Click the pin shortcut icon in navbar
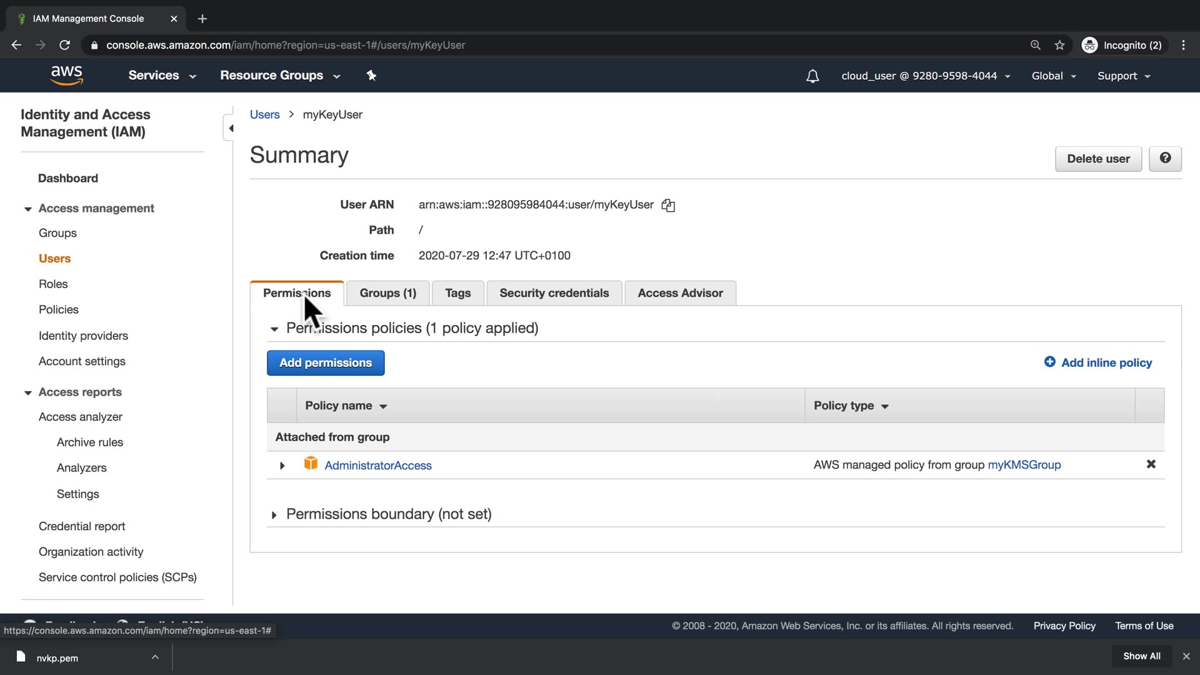This screenshot has width=1200, height=675. 371,76
